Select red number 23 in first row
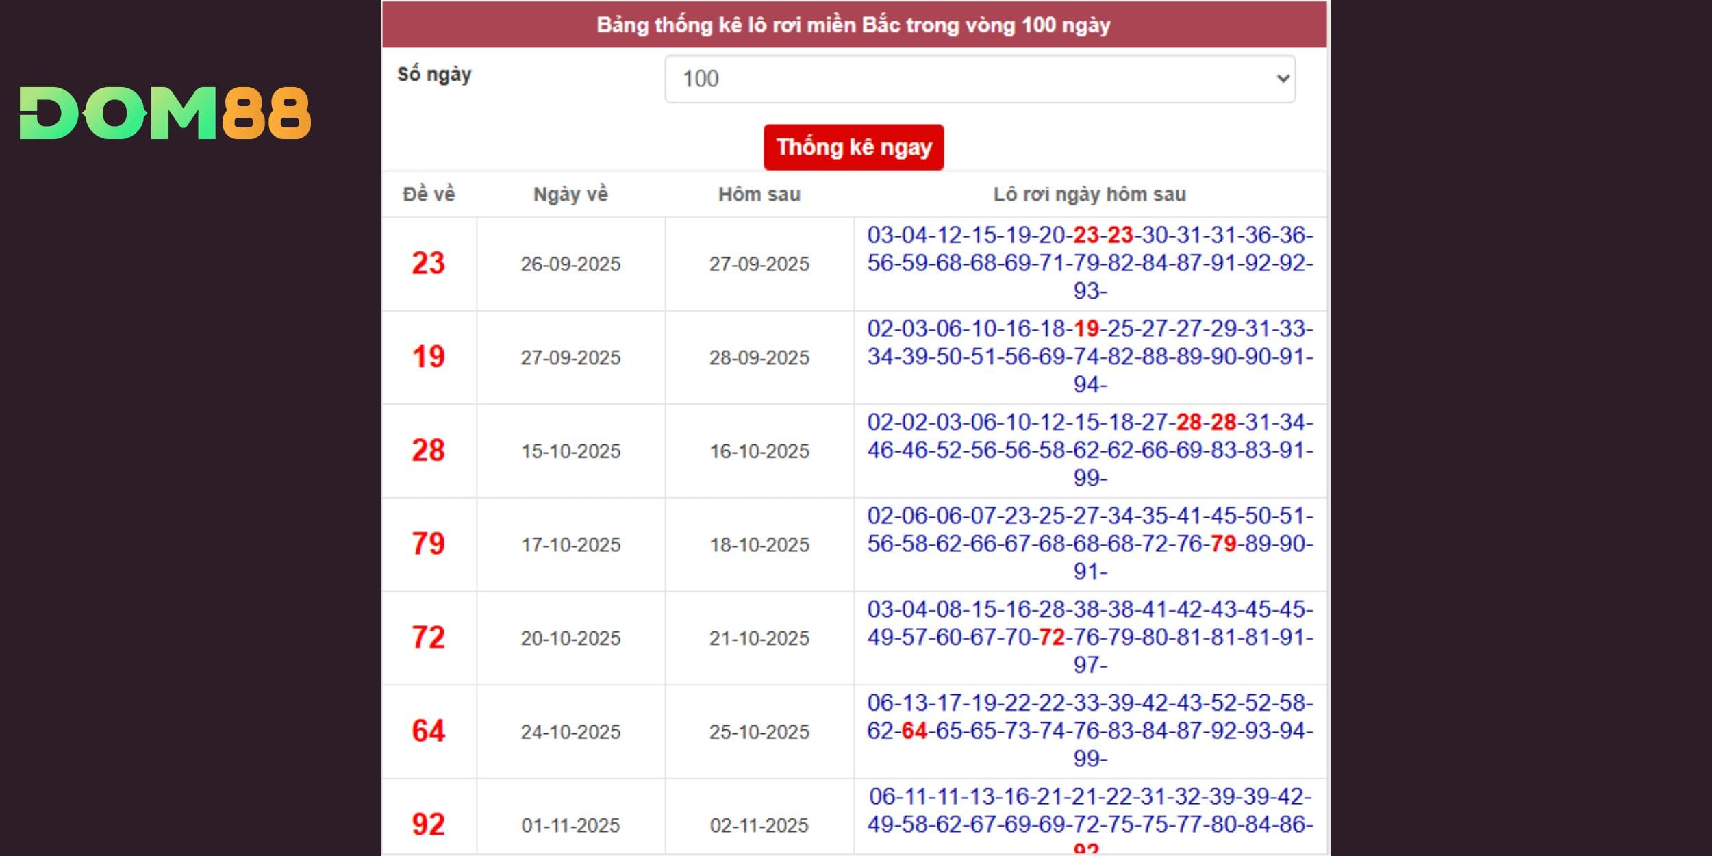 [x=429, y=264]
